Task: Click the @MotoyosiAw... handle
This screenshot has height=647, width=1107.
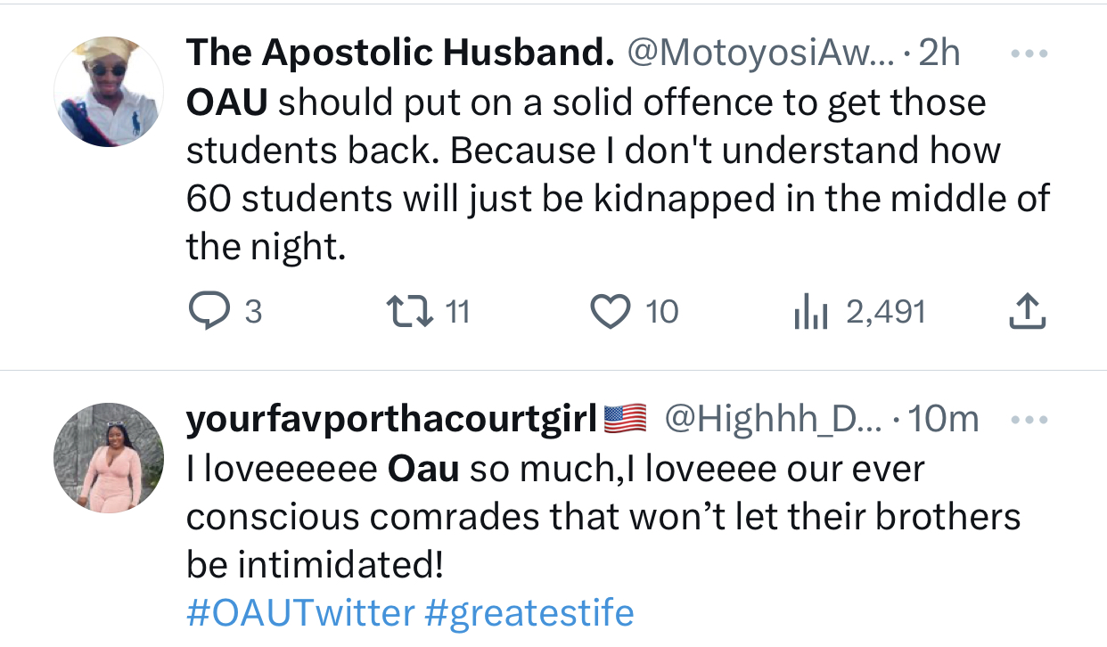Action: coord(760,54)
